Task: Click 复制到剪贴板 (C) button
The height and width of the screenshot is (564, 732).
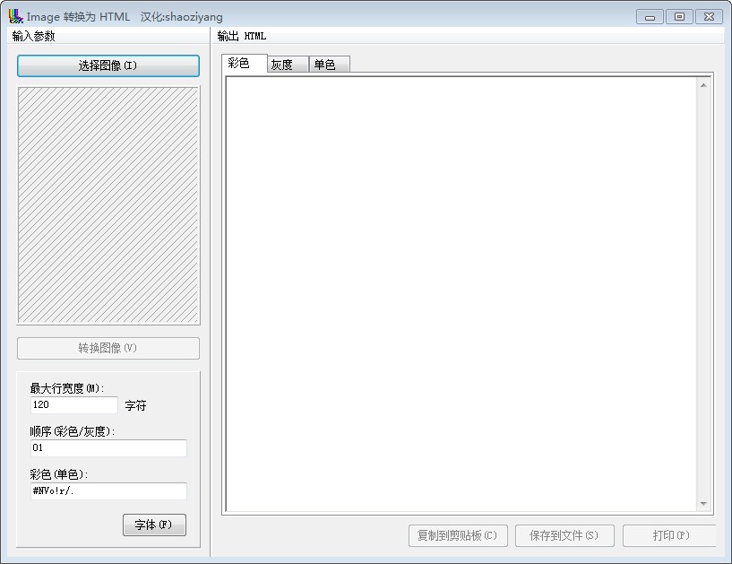Action: [458, 535]
